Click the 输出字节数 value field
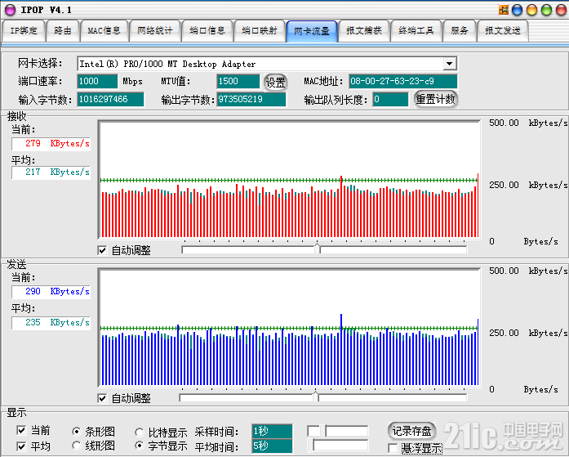569x457 pixels. (x=251, y=99)
